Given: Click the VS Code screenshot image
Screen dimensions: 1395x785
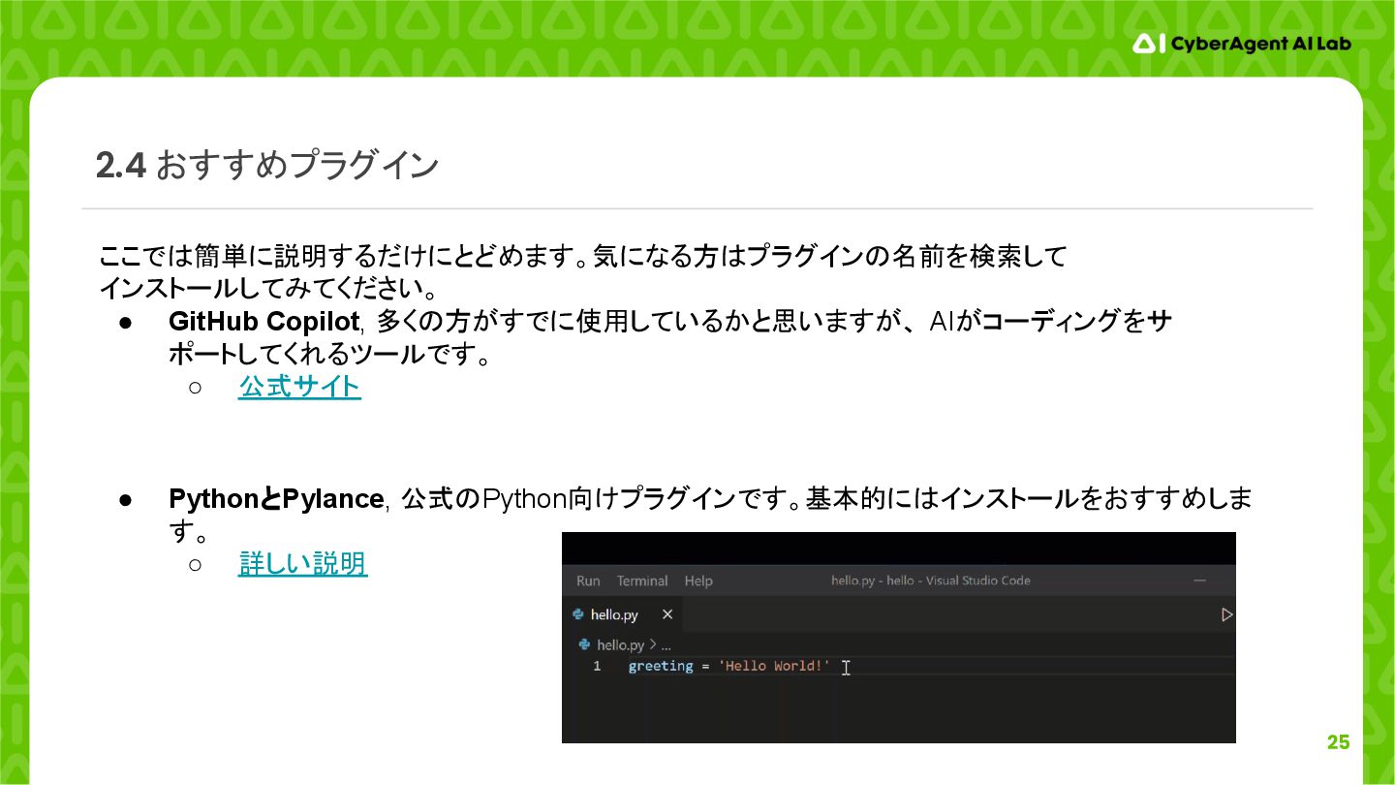Looking at the screenshot, I should [x=899, y=638].
